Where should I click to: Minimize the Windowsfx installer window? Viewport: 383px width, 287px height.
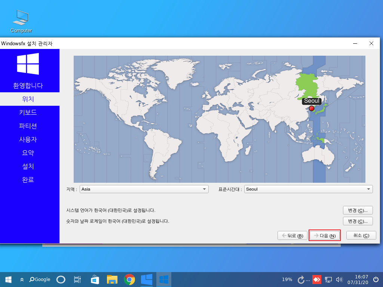pos(355,43)
